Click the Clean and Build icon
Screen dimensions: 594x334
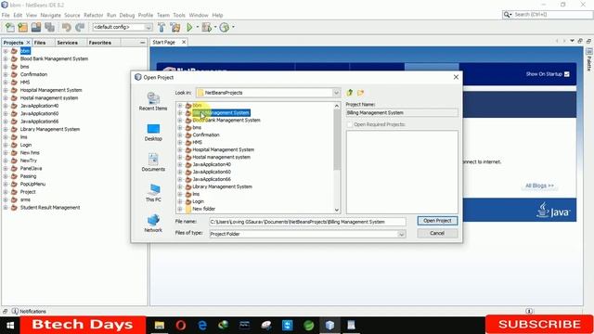(175, 27)
